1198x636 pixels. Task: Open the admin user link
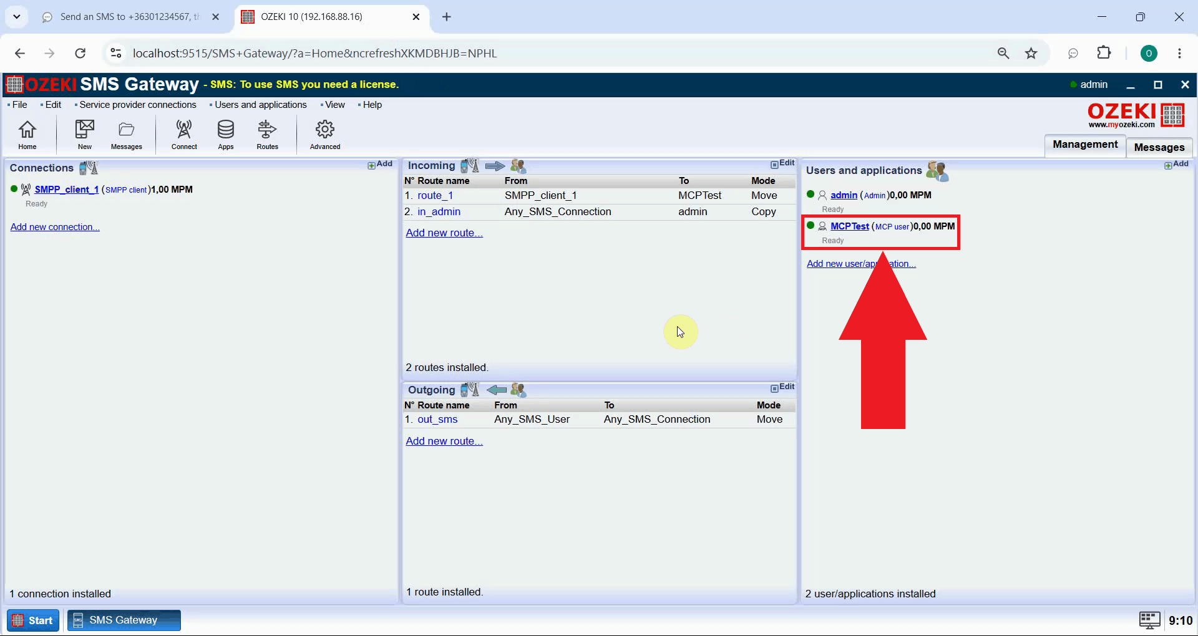coord(844,195)
